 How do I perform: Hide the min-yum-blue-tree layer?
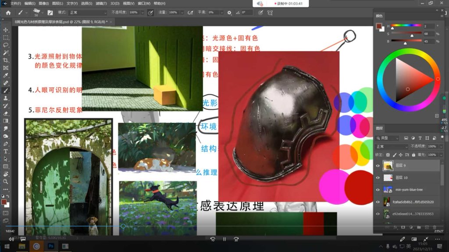378,189
